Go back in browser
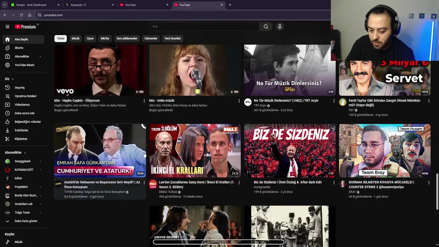The height and width of the screenshot is (247, 439). point(5,15)
